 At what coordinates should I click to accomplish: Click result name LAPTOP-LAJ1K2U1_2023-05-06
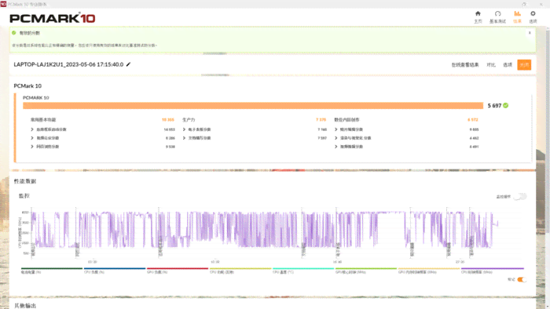point(68,64)
